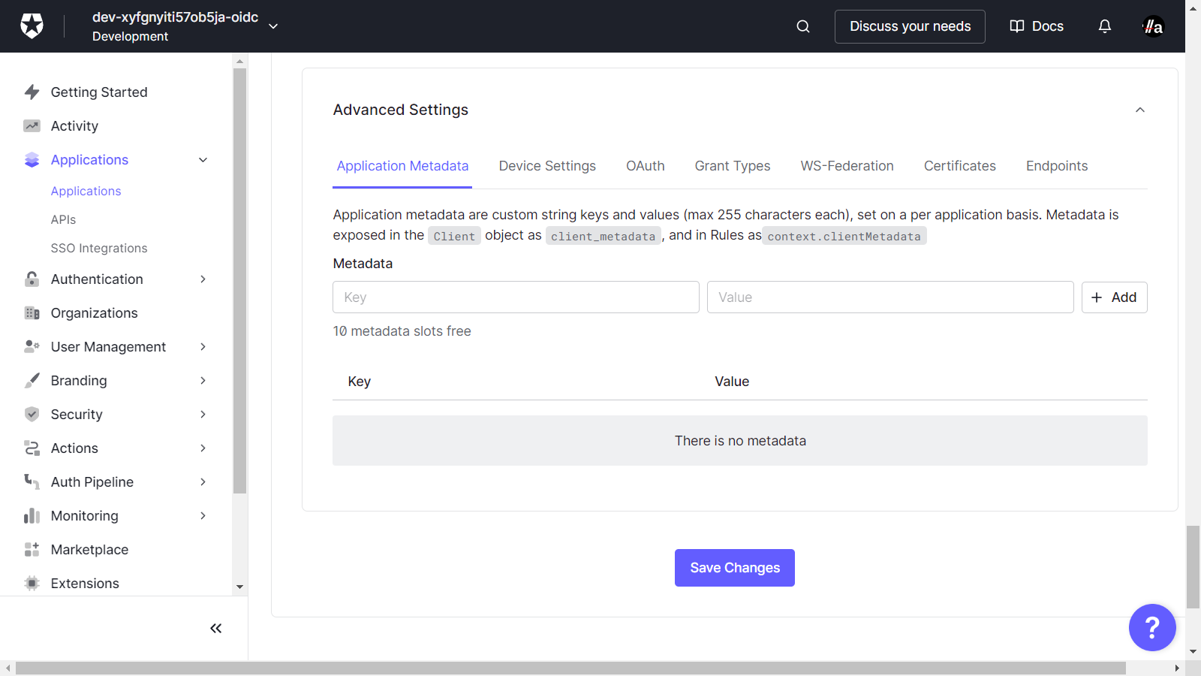The height and width of the screenshot is (676, 1201).
Task: Switch to the Certificates tab
Action: click(959, 166)
